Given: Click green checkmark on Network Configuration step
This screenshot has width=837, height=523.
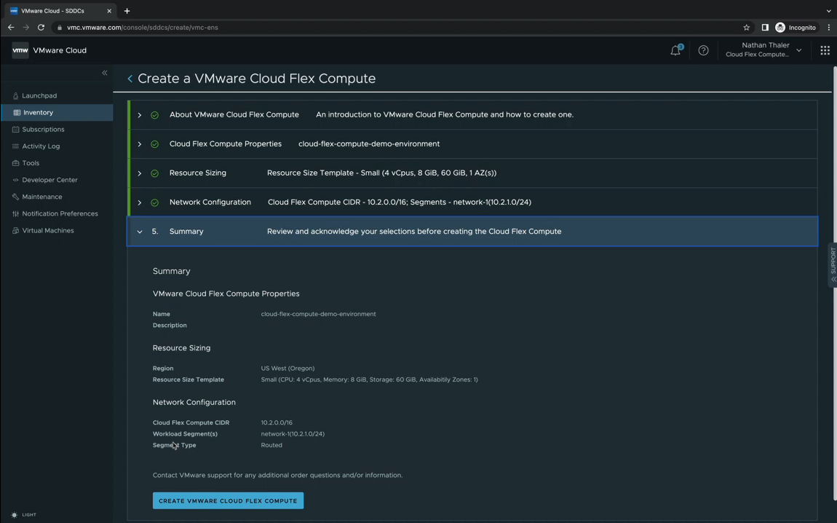Looking at the screenshot, I should pos(154,202).
